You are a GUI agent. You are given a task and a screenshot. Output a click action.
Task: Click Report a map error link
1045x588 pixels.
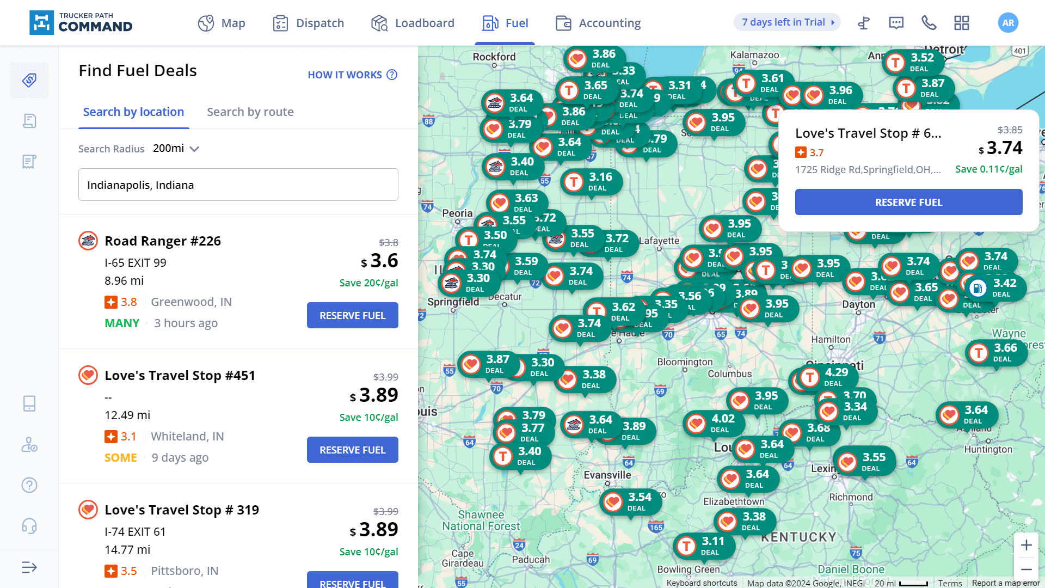[x=1006, y=583]
